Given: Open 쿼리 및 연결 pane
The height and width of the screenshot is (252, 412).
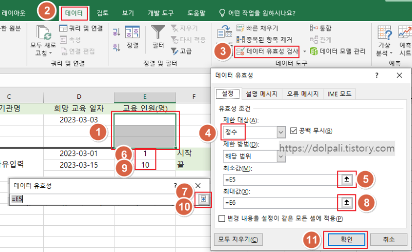Looking at the screenshot, I should click(x=81, y=28).
